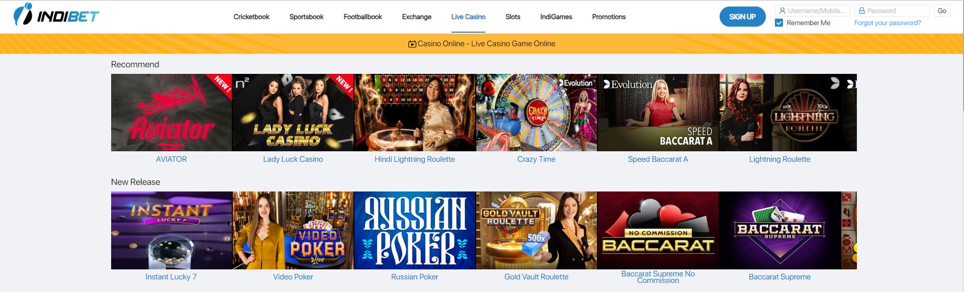Open the Baccarat Supreme game tile

click(x=780, y=230)
